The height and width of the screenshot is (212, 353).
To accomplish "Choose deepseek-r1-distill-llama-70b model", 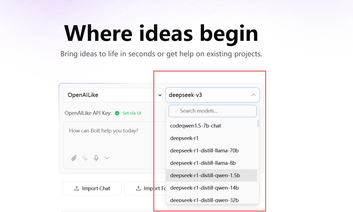I will [212, 150].
